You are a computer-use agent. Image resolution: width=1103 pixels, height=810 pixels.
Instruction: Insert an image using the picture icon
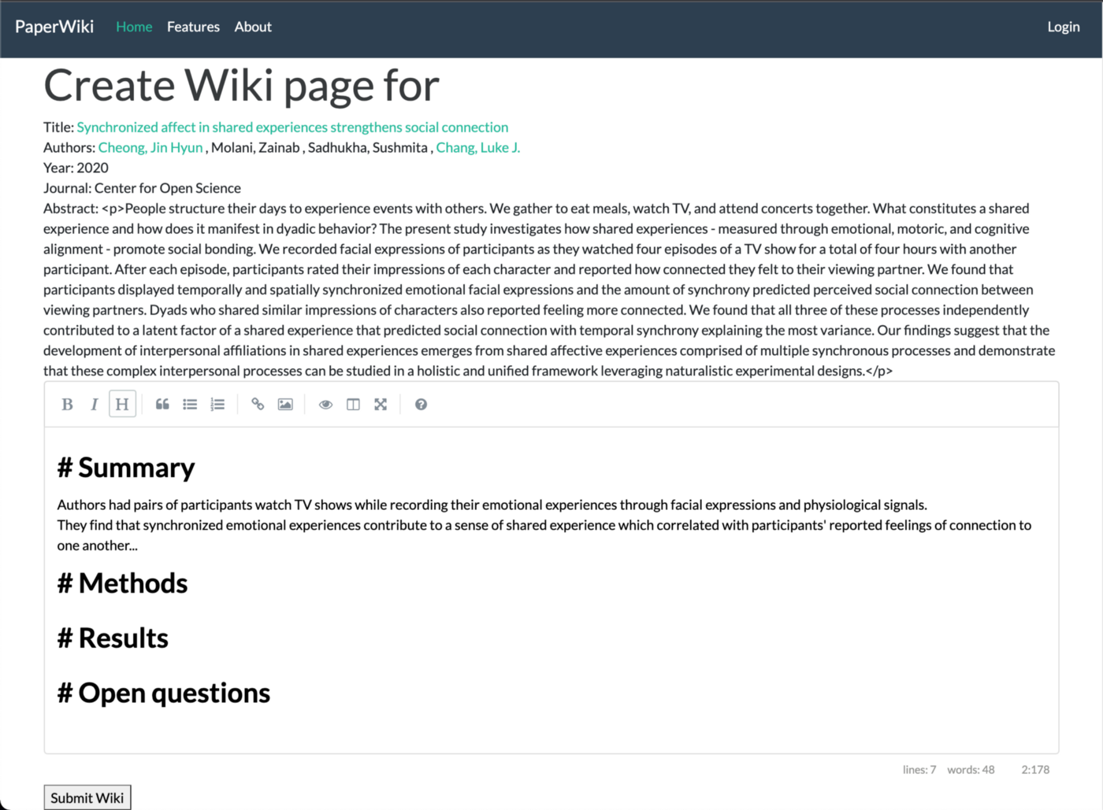pyautogui.click(x=285, y=405)
